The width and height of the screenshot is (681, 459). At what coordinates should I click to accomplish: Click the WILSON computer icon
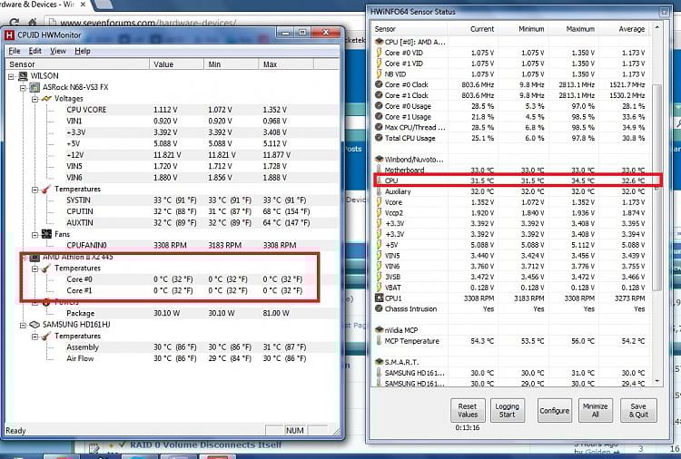(x=23, y=76)
